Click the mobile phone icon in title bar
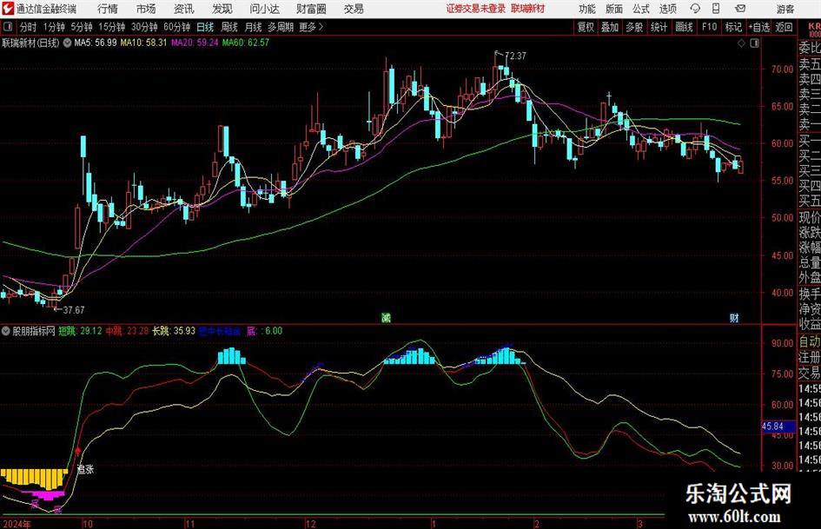The width and height of the screenshot is (821, 529). (x=716, y=9)
